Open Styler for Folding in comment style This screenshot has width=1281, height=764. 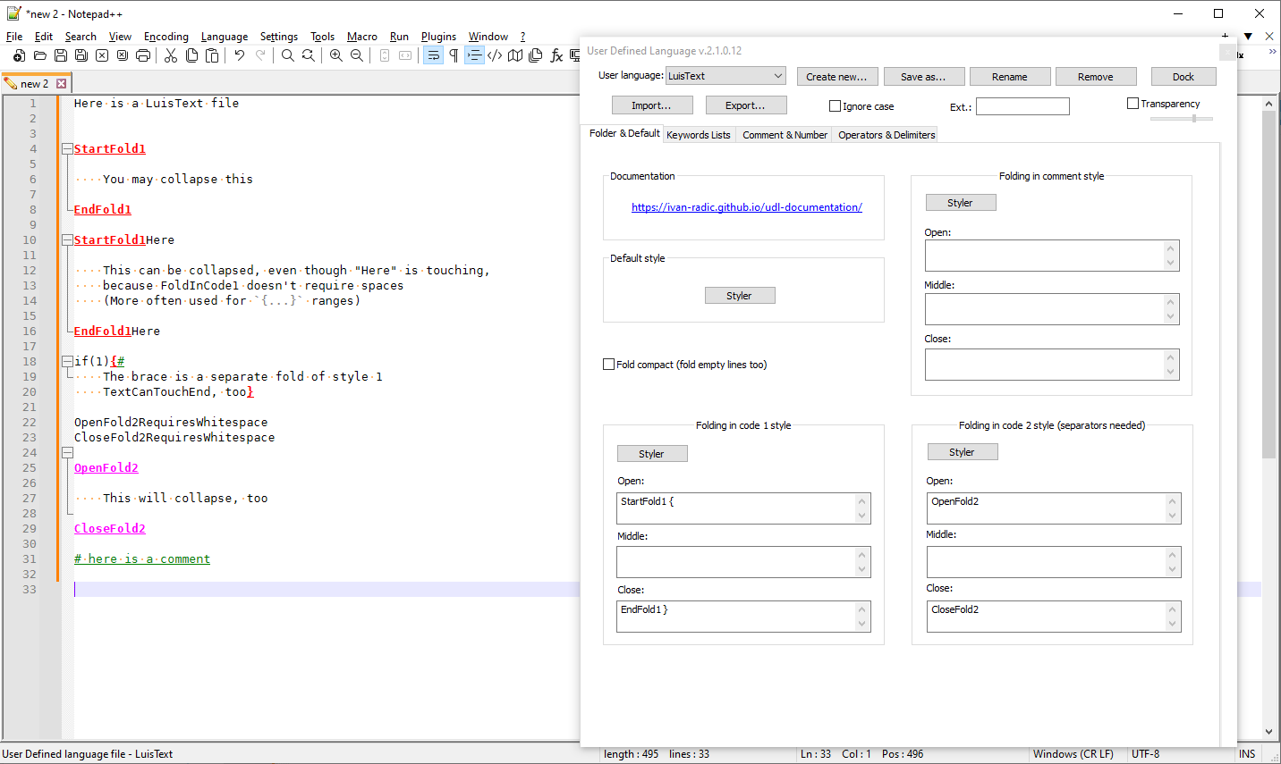coord(960,203)
